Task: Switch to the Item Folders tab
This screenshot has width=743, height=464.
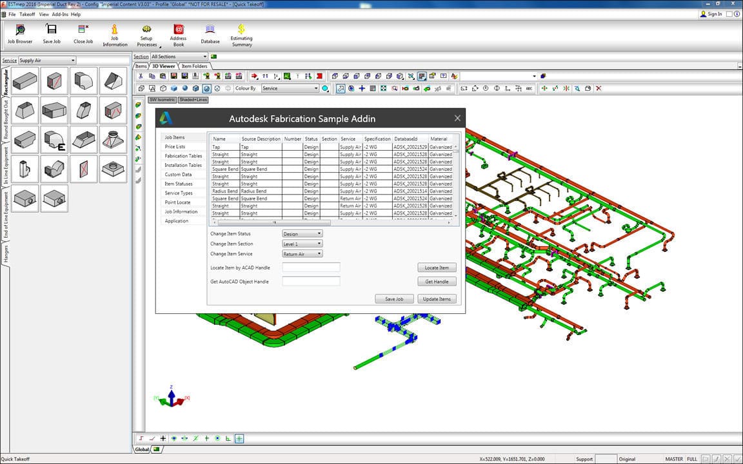Action: coord(195,66)
